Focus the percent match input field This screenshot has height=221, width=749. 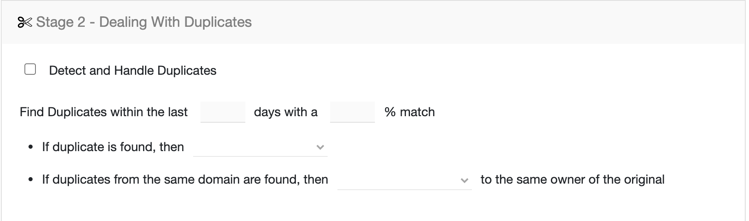(x=352, y=112)
